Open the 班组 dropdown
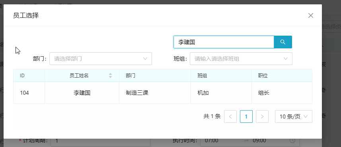This screenshot has height=147, width=341. click(241, 59)
